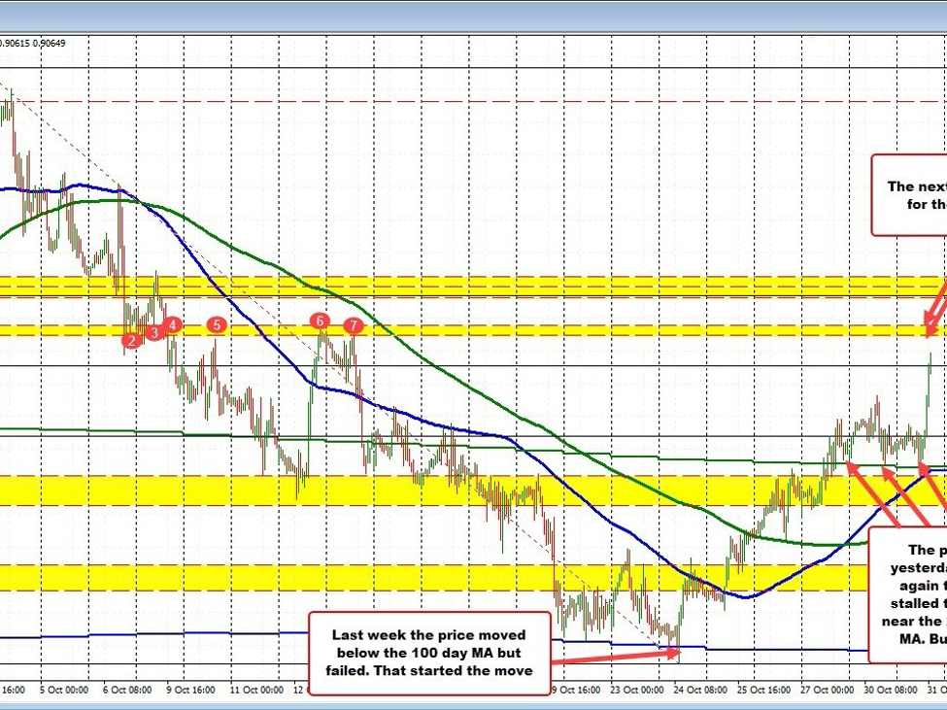
Task: Click the red circle marker numbered 2
Action: pyautogui.click(x=131, y=340)
